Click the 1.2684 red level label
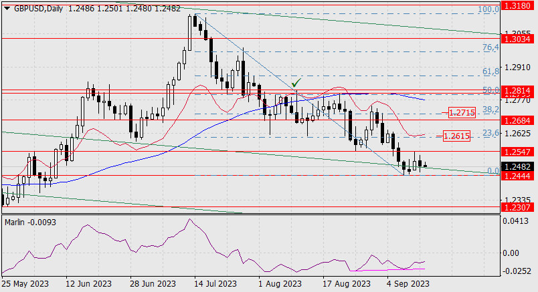The image size is (538, 292). tap(518, 120)
